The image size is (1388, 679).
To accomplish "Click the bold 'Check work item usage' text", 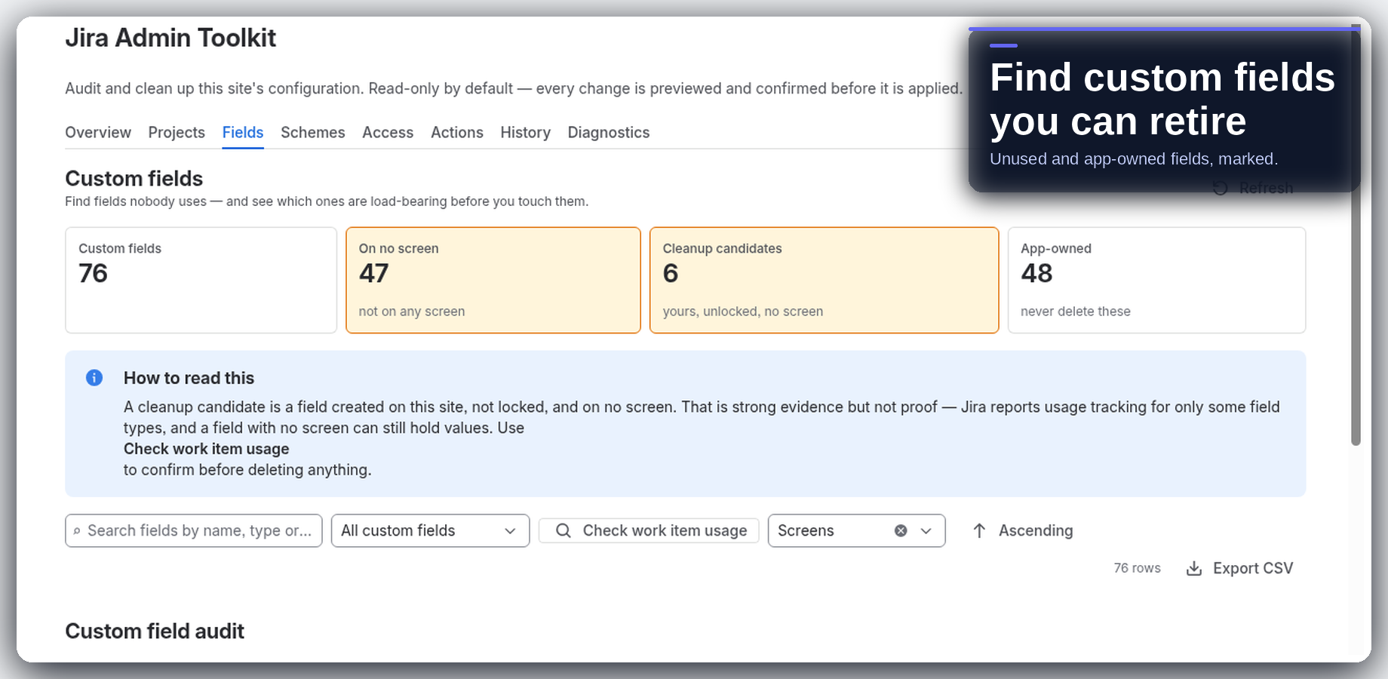I will (207, 449).
